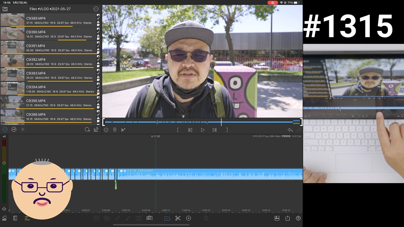The image size is (404, 227).
Task: Click the preview scrubber bar playhead
Action: point(221,122)
